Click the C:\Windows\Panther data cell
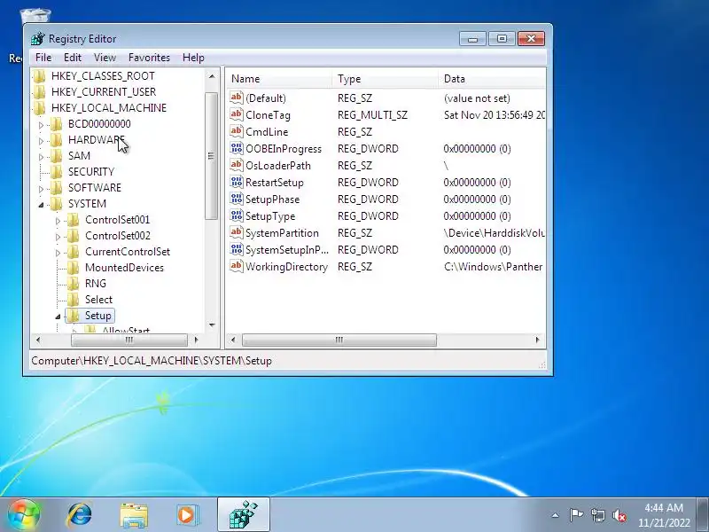 tap(494, 267)
